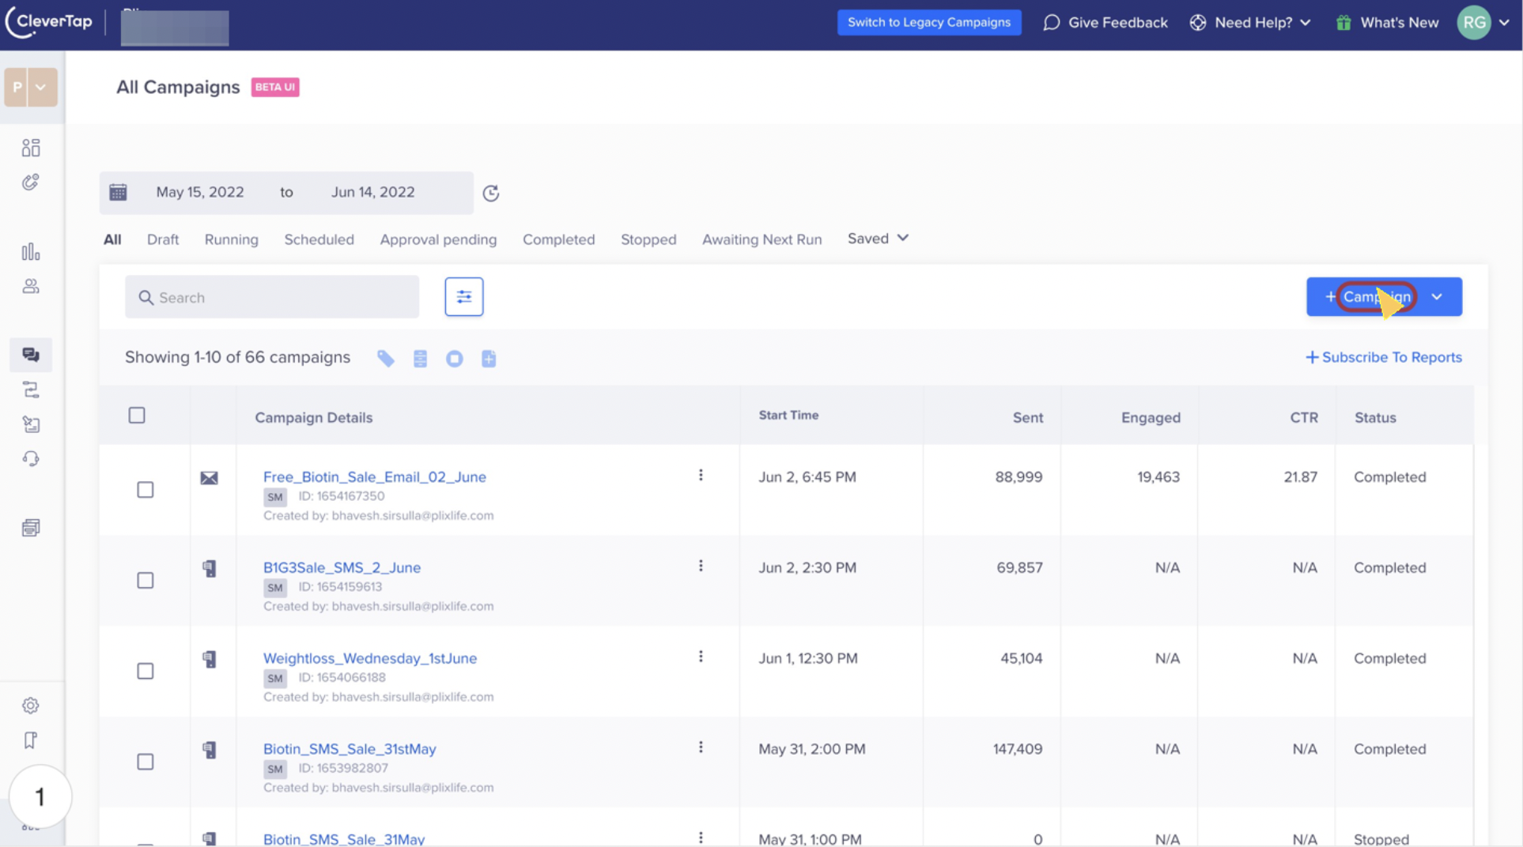1523x847 pixels.
Task: Open the Weightloss_Wednesday_1stJune campaign link
Action: coord(370,658)
